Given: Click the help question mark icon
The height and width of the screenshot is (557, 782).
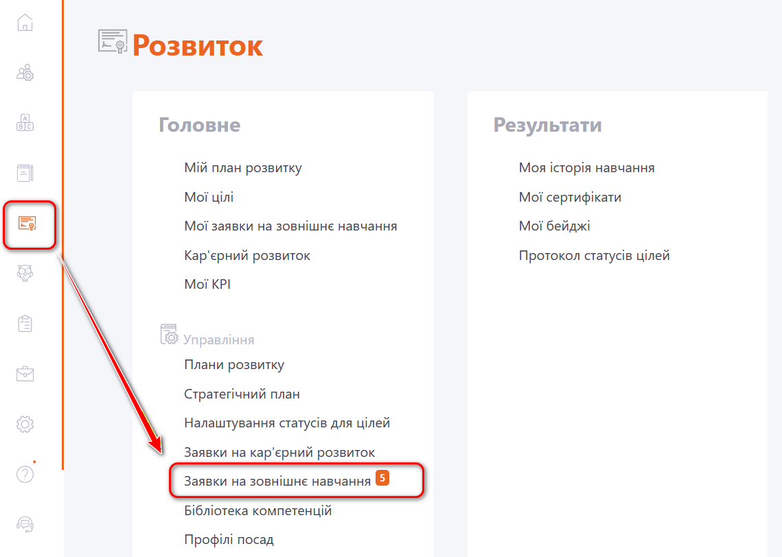Looking at the screenshot, I should 25,474.
